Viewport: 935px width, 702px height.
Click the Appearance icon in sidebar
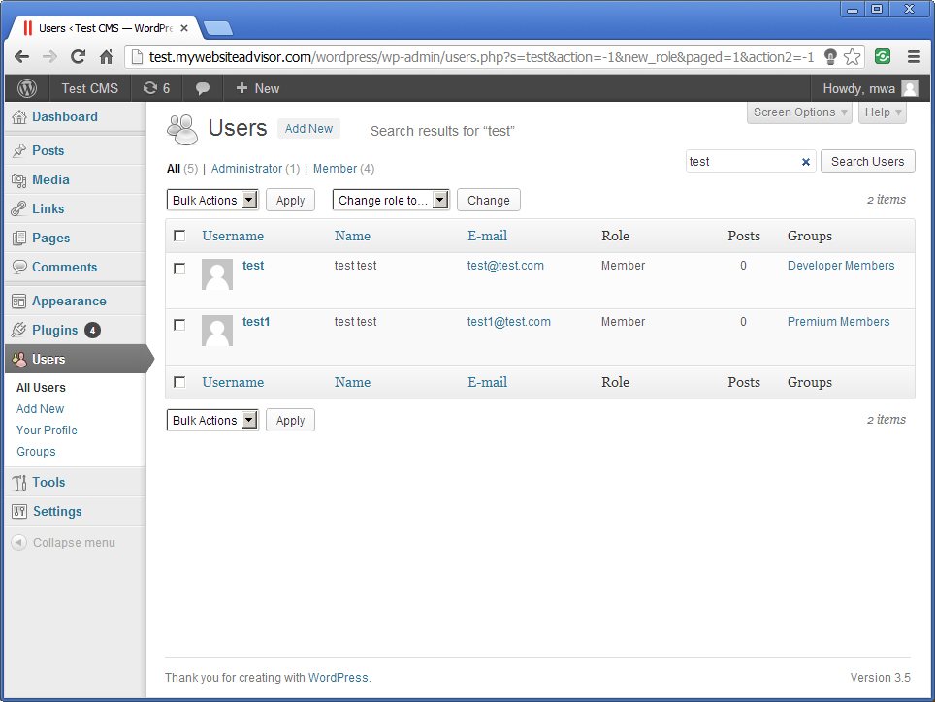coord(19,302)
